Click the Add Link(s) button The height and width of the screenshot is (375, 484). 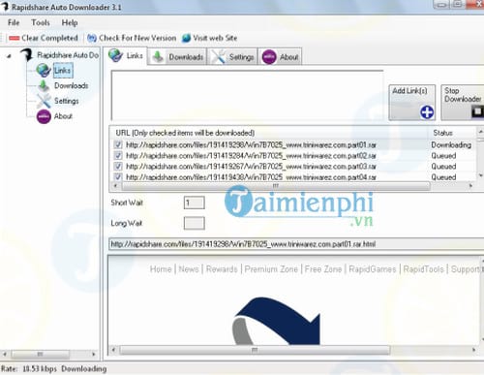click(x=412, y=103)
